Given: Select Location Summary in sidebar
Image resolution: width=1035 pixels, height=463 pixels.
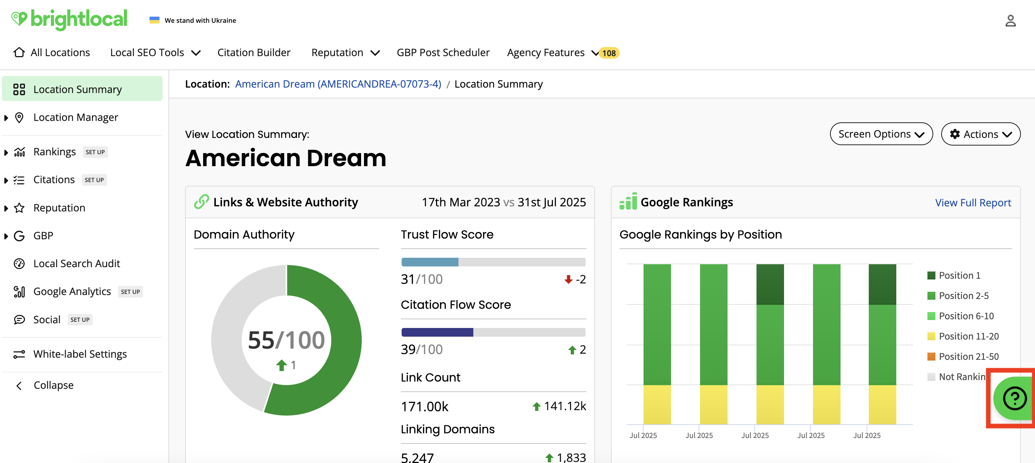Looking at the screenshot, I should pyautogui.click(x=82, y=89).
